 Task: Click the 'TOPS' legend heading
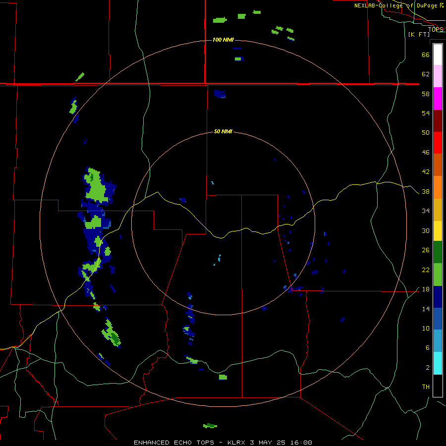[x=436, y=29]
